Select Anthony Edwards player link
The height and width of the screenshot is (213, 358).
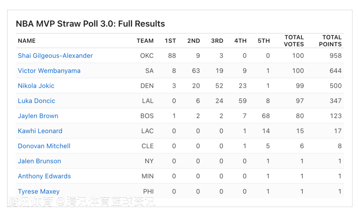pos(44,176)
